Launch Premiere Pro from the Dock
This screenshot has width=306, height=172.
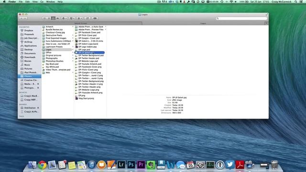click(x=141, y=165)
